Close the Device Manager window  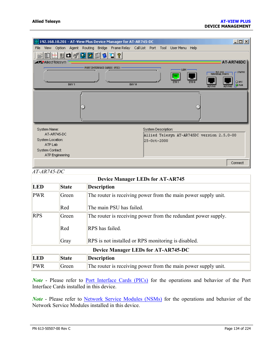coord(246,42)
